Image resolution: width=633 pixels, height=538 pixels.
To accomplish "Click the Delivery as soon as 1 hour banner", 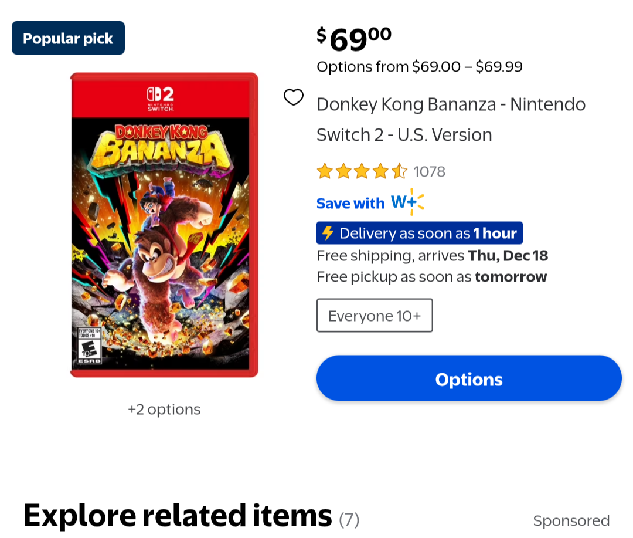I will click(x=420, y=233).
